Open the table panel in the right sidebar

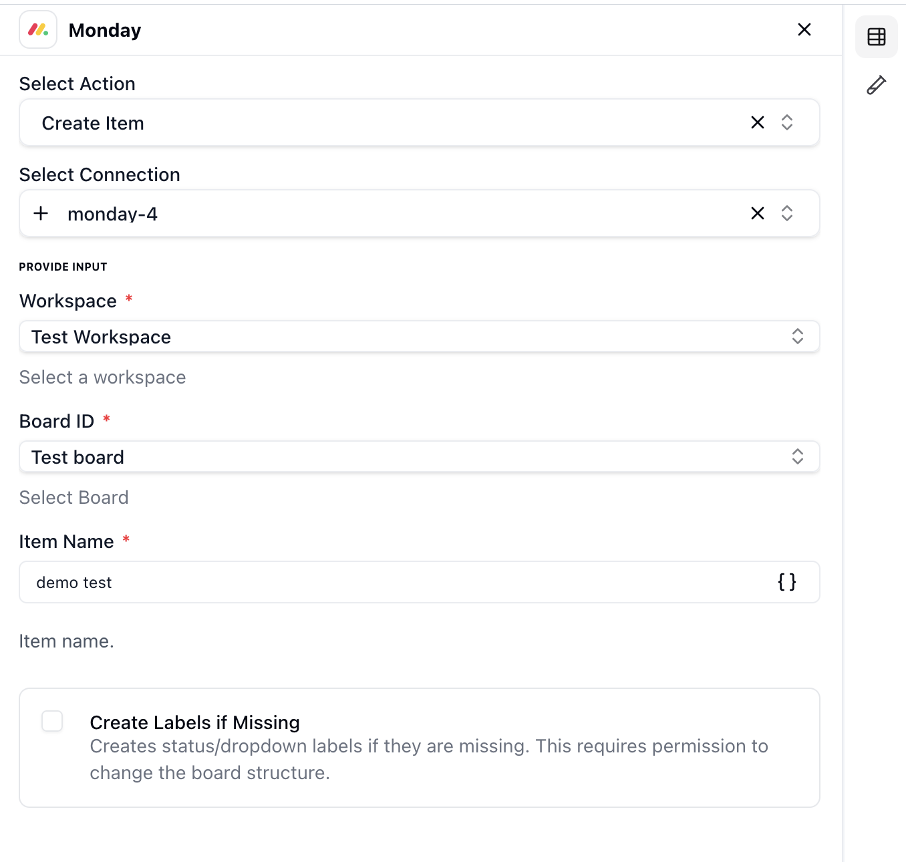click(x=876, y=36)
